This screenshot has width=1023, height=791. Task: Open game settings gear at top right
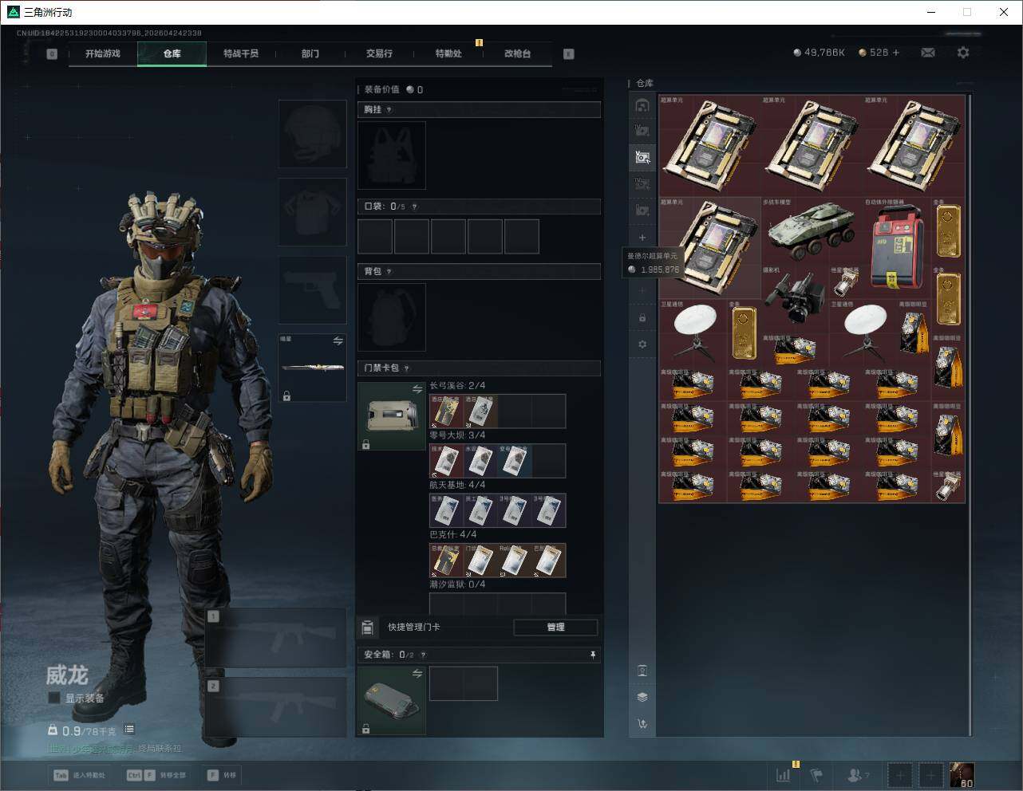point(963,53)
